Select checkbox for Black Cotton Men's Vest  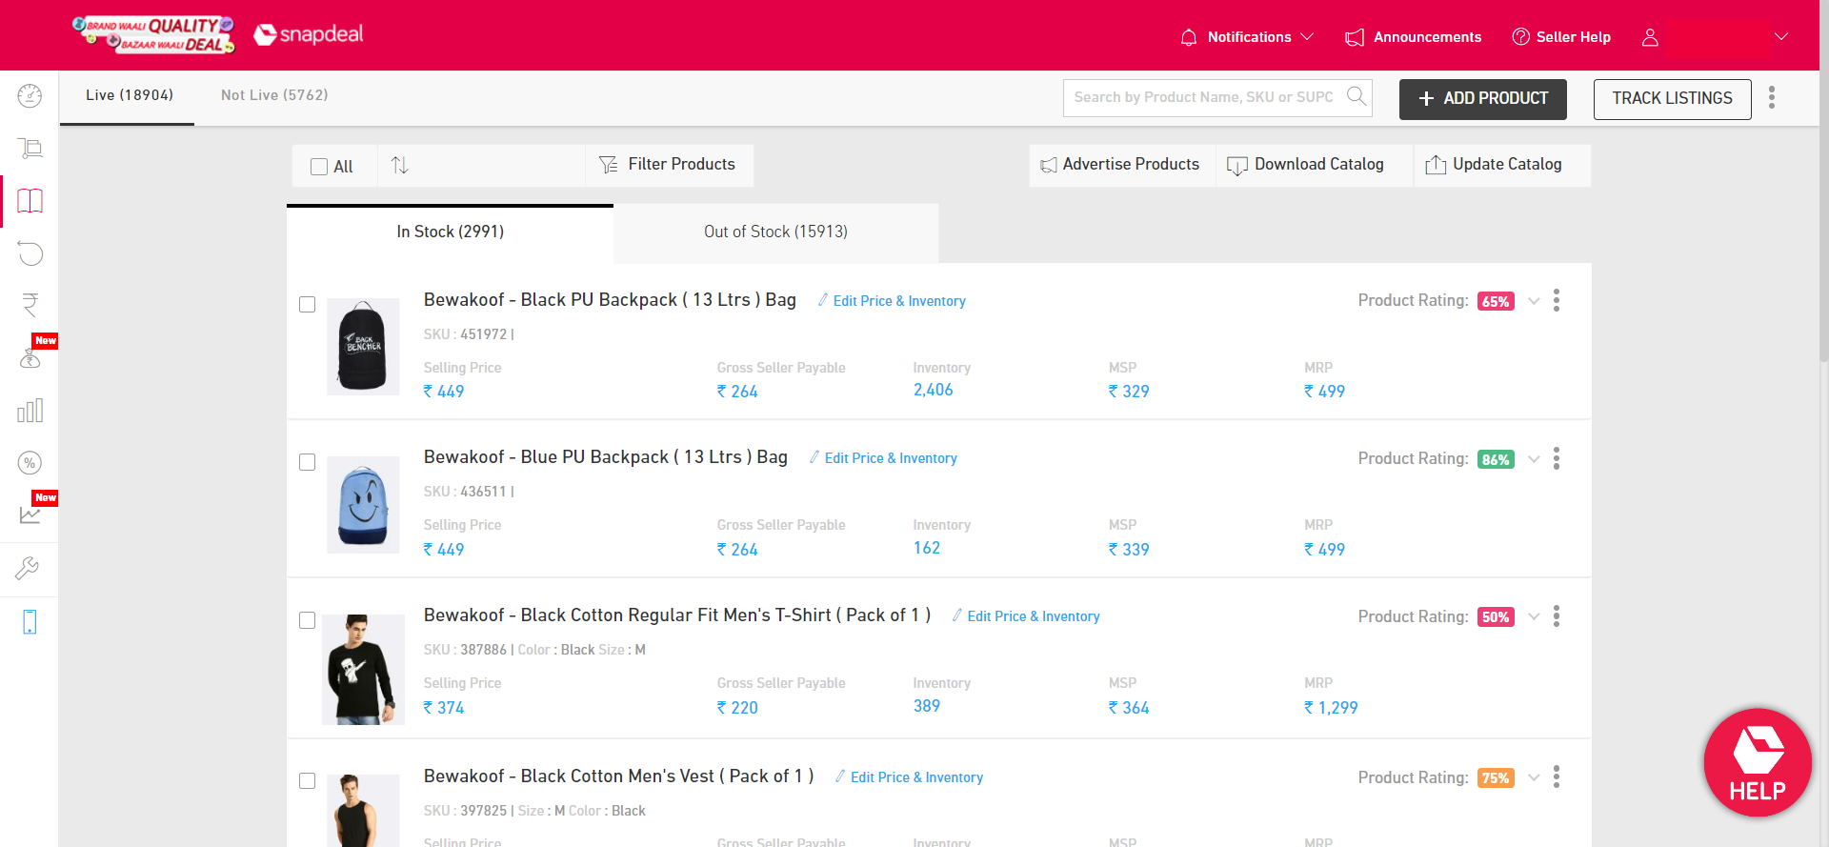click(x=307, y=781)
